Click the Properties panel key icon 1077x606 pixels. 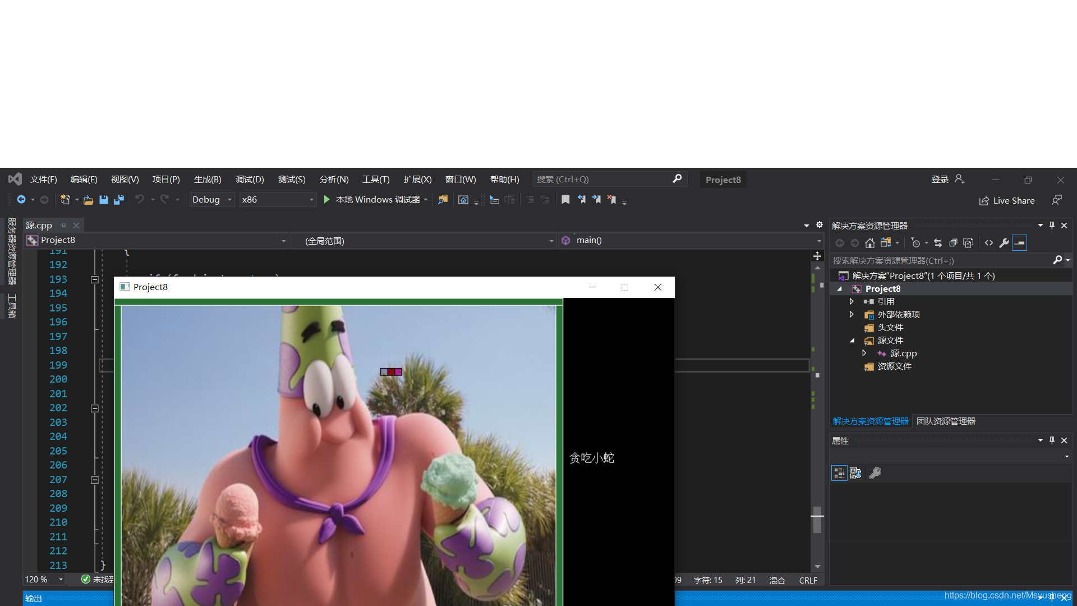point(875,473)
